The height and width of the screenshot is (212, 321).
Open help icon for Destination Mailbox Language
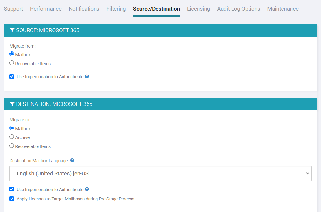click(x=72, y=160)
